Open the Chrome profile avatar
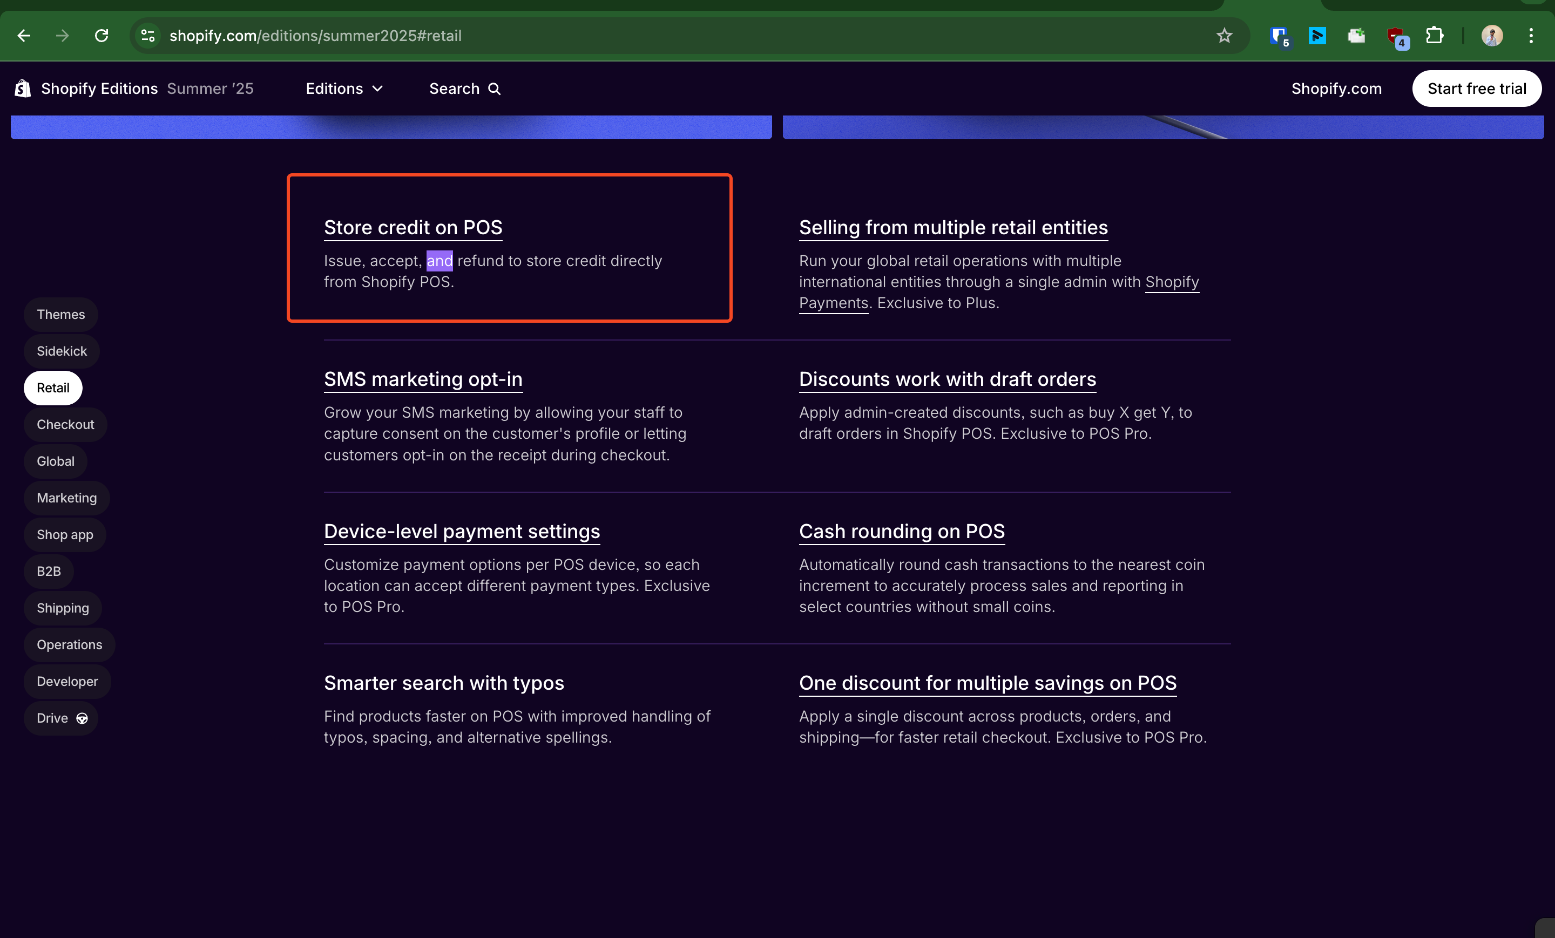The height and width of the screenshot is (938, 1555). tap(1491, 36)
